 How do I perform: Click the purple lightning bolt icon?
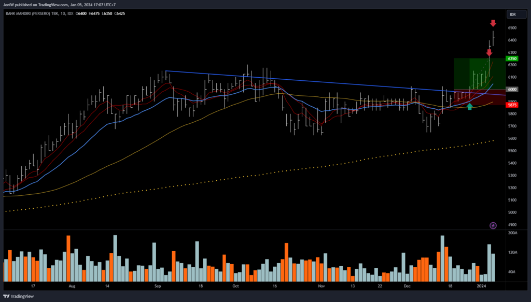pyautogui.click(x=493, y=225)
